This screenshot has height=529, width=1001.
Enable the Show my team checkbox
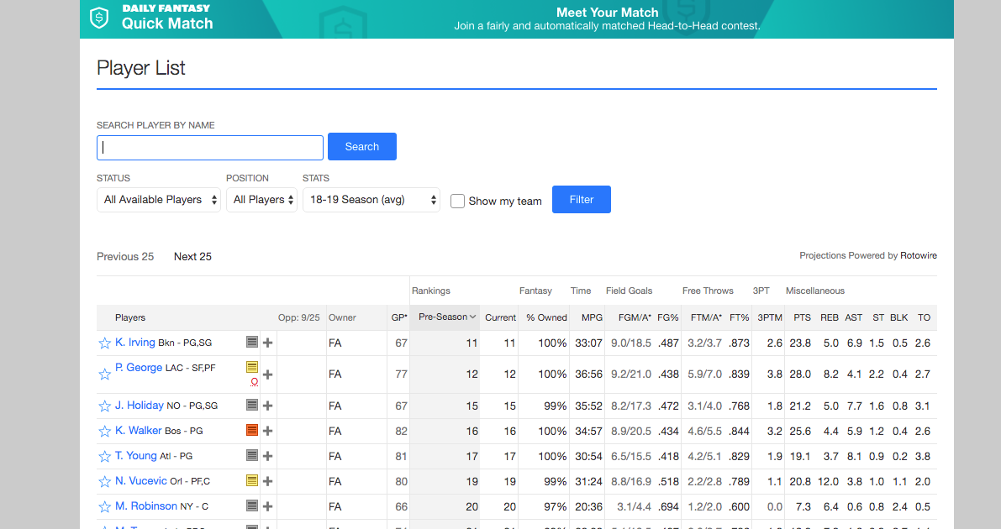click(457, 201)
